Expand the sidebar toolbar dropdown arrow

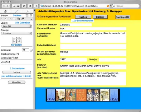[31, 19]
